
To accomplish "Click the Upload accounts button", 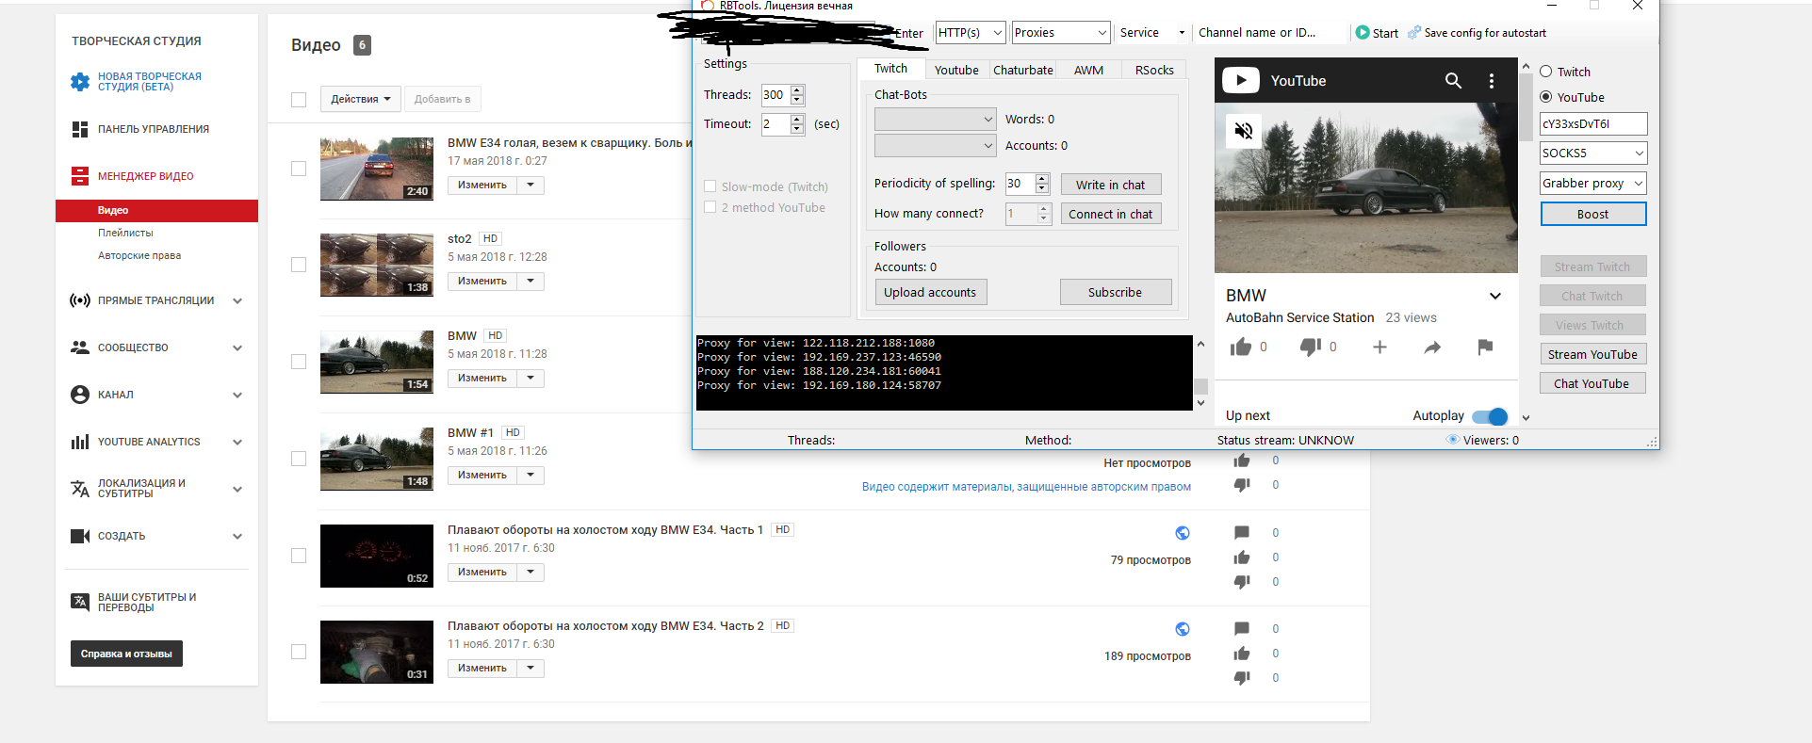I will pos(929,293).
